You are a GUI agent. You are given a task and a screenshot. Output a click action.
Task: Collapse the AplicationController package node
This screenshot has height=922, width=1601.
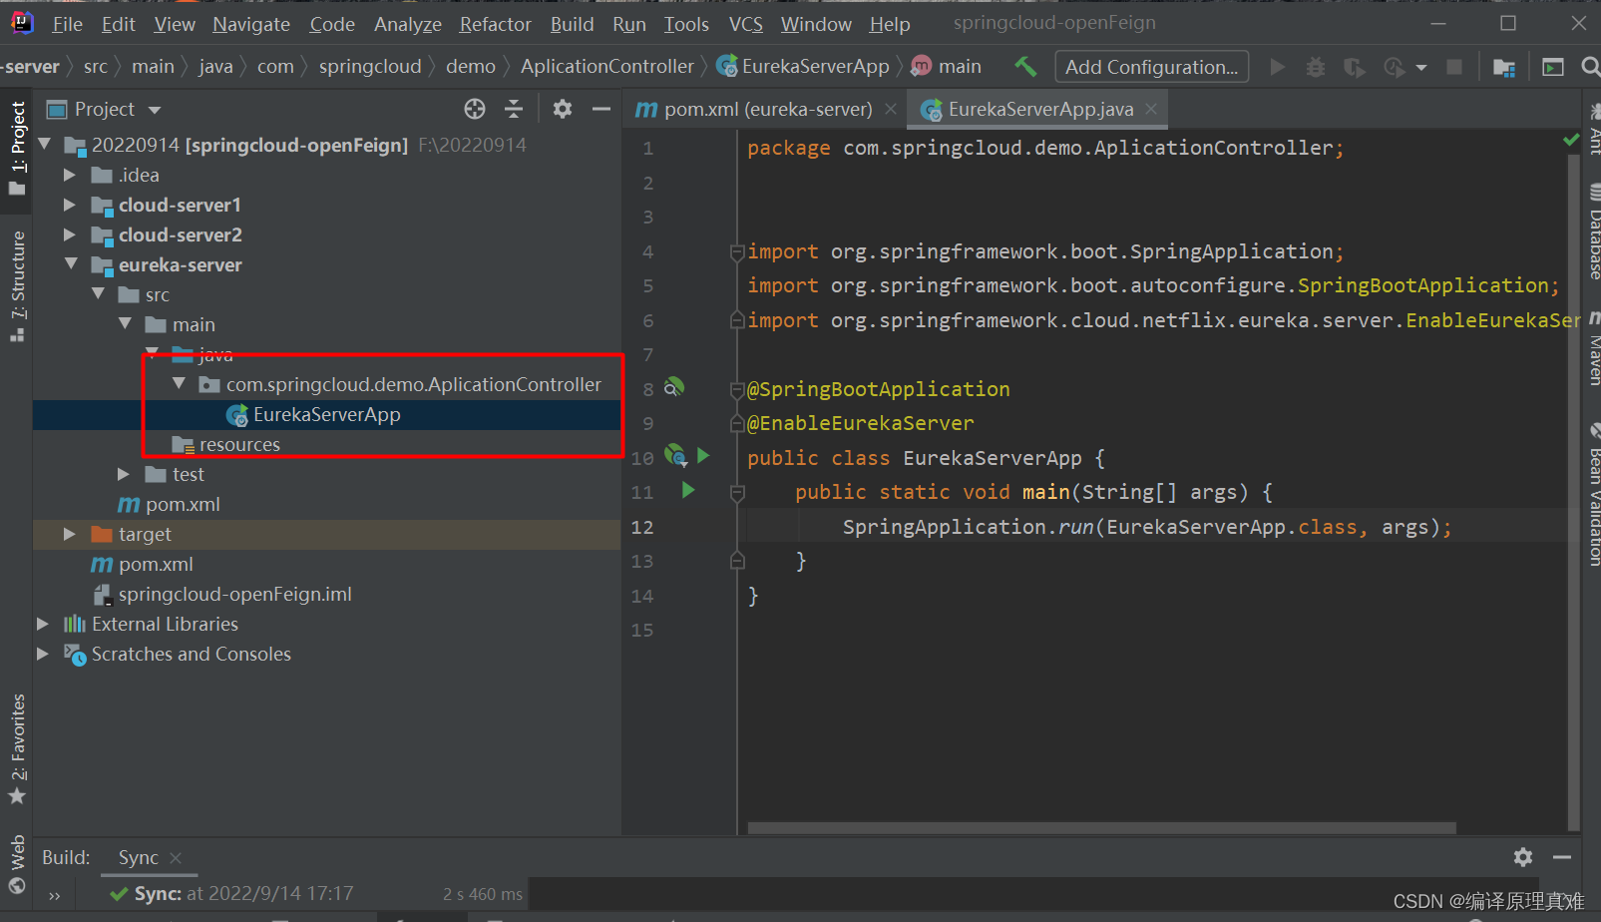coord(179,384)
